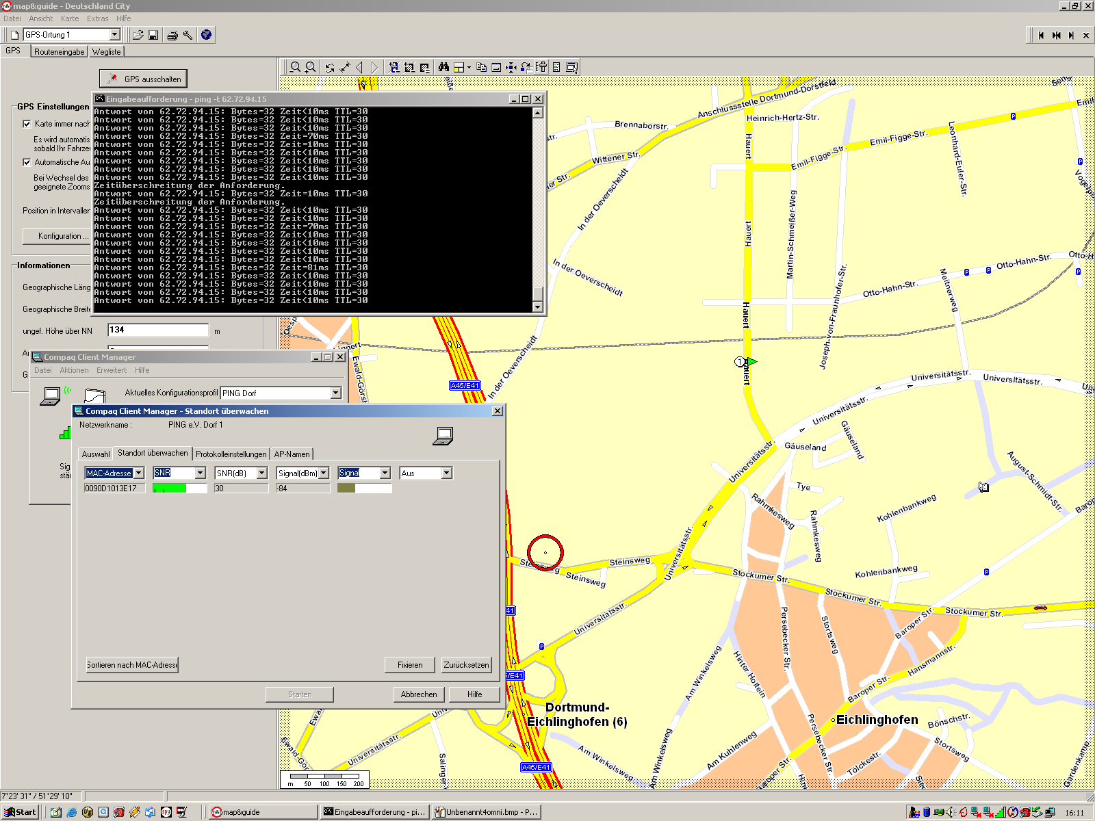The width and height of the screenshot is (1095, 821).
Task: Click the yellow map layout icon
Action: pyautogui.click(x=459, y=67)
